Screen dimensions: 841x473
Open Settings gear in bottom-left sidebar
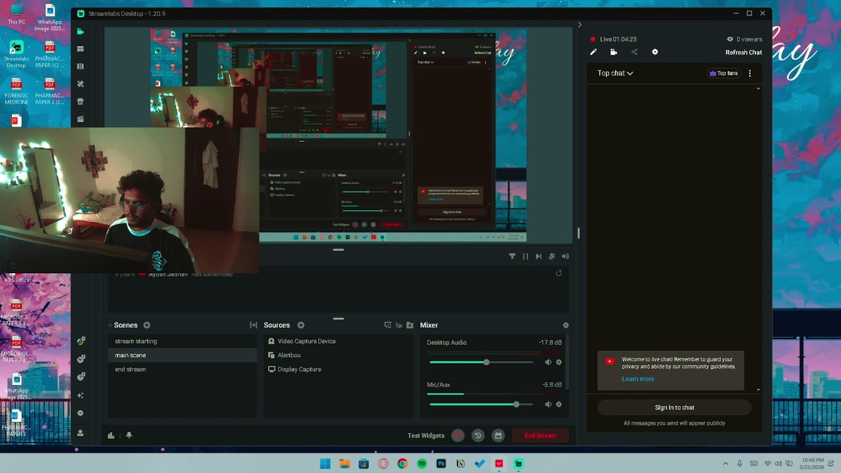[x=80, y=413]
